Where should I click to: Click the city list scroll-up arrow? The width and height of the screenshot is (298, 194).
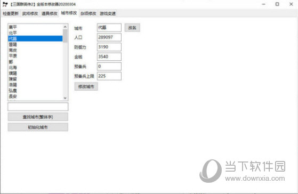[65, 27]
